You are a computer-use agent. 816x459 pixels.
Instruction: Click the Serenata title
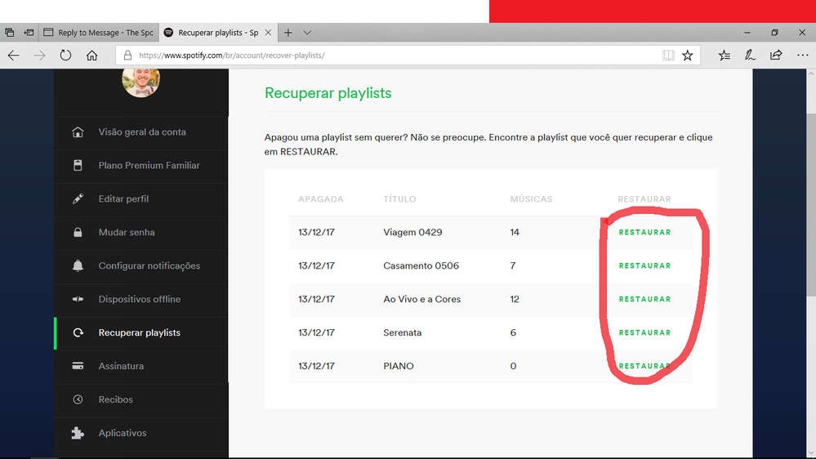(402, 332)
